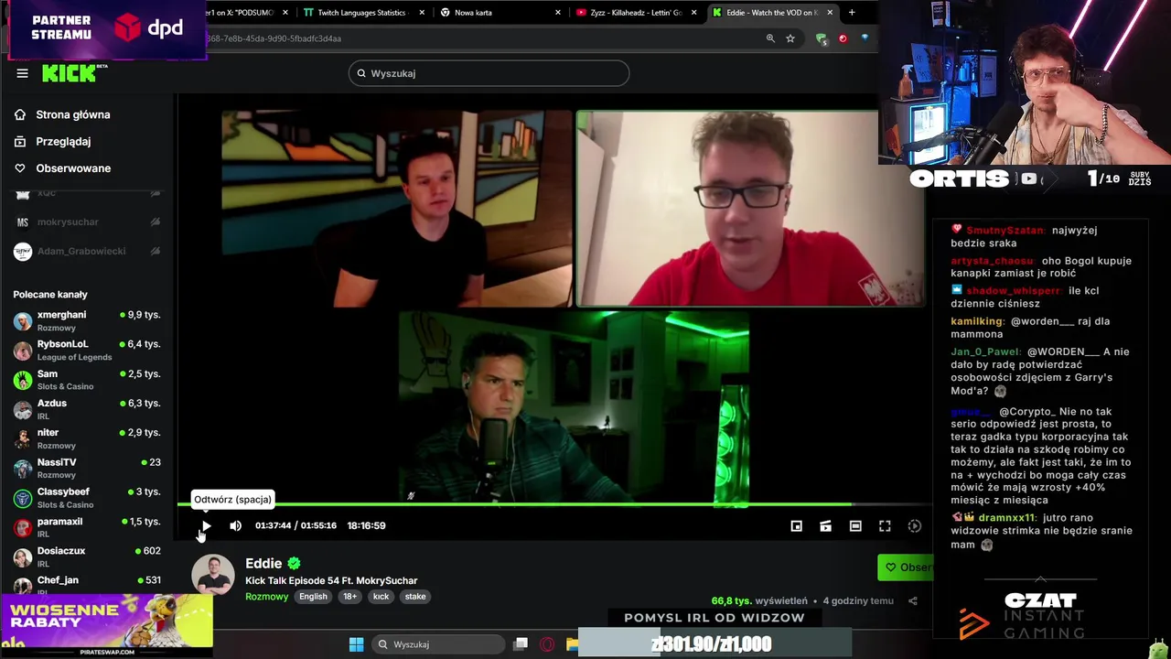
Task: Select the stake tag
Action: [415, 597]
